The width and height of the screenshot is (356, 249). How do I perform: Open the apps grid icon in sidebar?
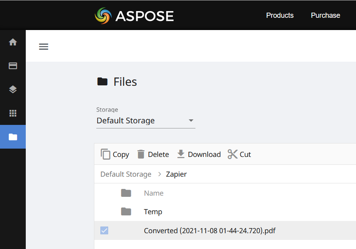pos(13,113)
